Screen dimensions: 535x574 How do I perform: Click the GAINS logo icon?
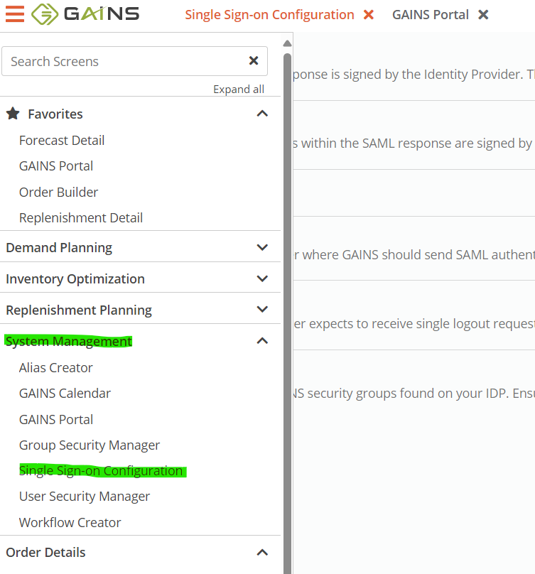tap(44, 14)
